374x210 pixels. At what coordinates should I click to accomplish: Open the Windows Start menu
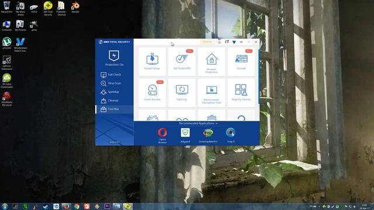tap(5, 206)
